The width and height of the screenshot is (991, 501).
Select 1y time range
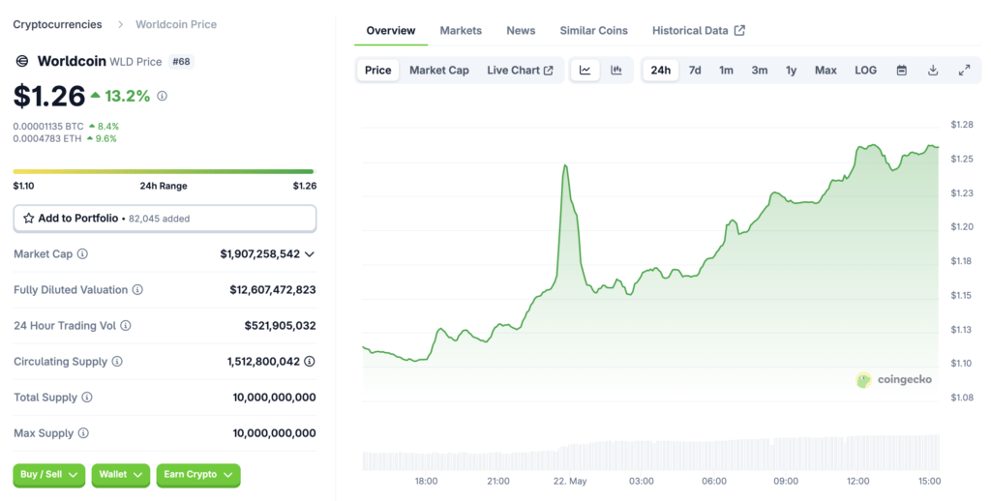coord(792,71)
